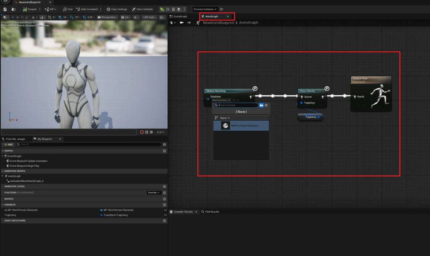Image resolution: width=430 pixels, height=256 pixels.
Task: Click the Save icon in the toolbar
Action: point(5,9)
